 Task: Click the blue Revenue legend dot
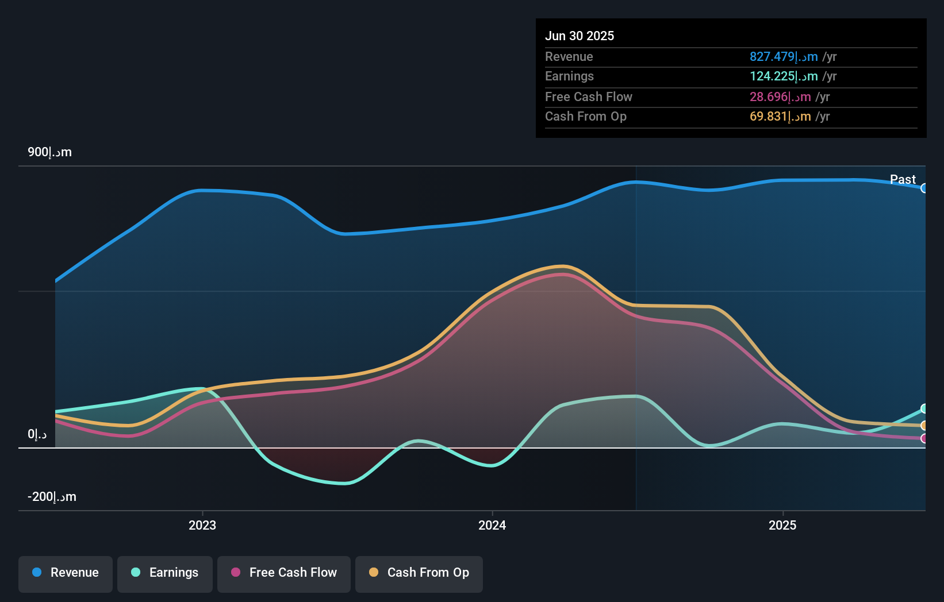37,572
